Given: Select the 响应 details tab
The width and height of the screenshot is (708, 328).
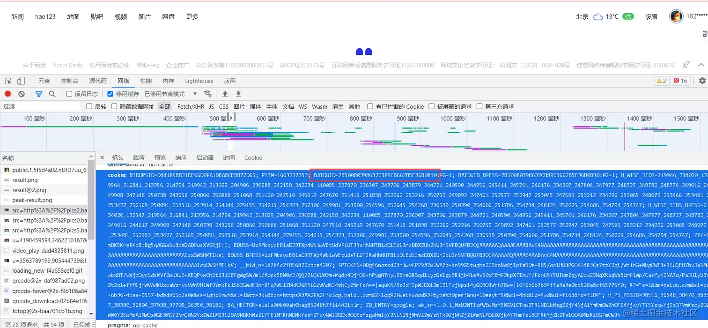Looking at the screenshot, I should pos(181,157).
